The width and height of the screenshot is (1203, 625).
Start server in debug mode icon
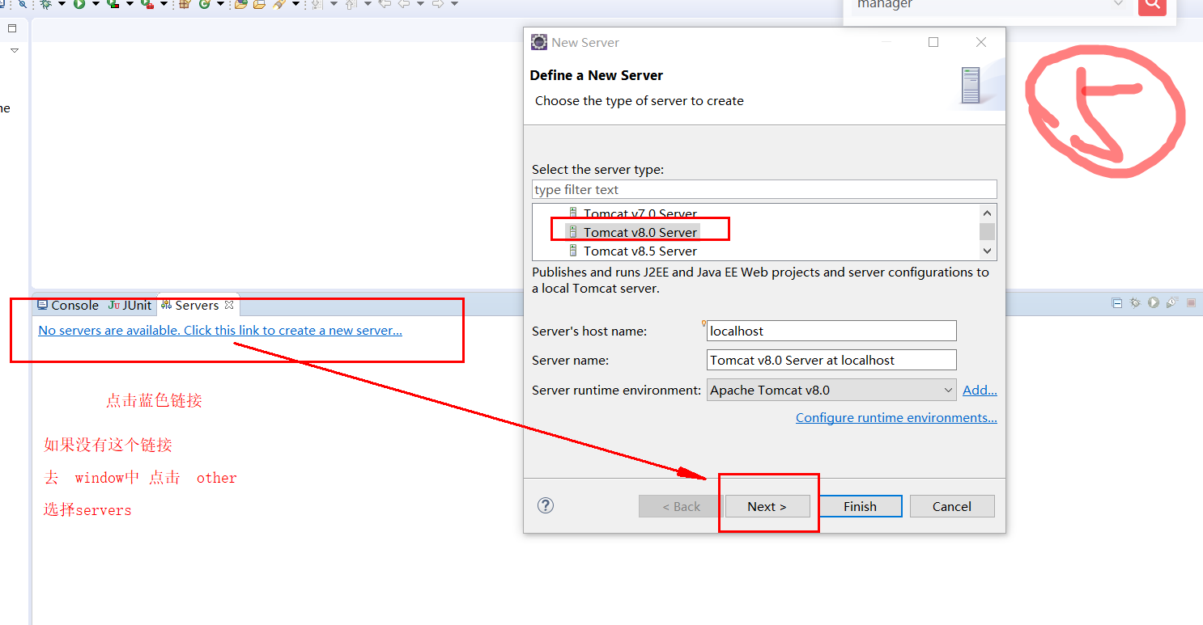[x=1135, y=303]
